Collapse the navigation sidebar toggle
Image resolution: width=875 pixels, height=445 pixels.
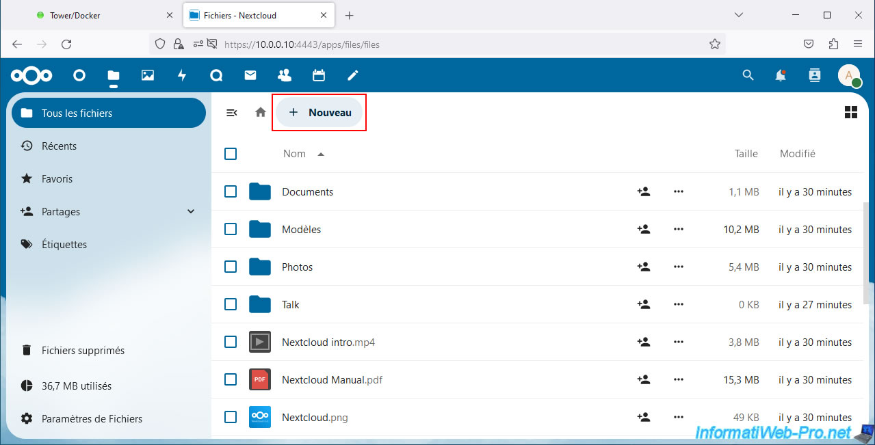pyautogui.click(x=232, y=113)
